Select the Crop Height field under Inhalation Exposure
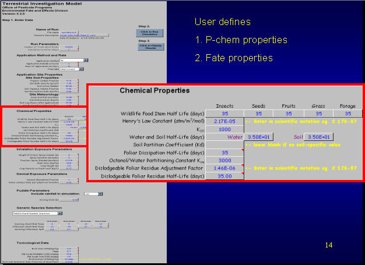Screen dimensions: 365x265 point(69,166)
